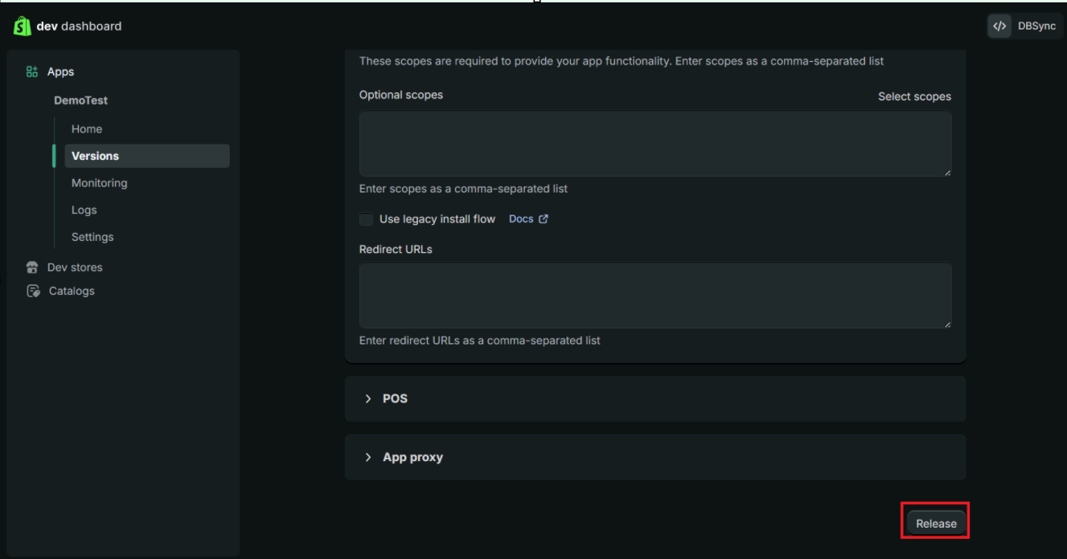Select the Versions sidebar item
1067x559 pixels.
coord(95,156)
